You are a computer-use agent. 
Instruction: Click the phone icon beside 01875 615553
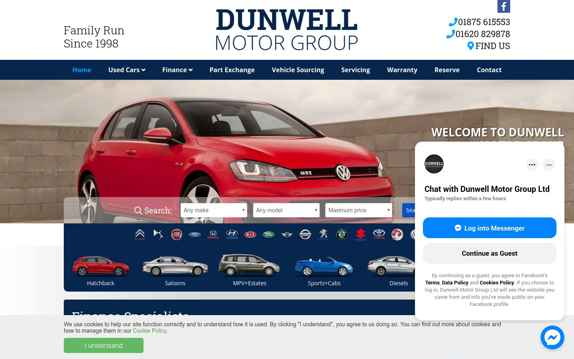pyautogui.click(x=453, y=22)
